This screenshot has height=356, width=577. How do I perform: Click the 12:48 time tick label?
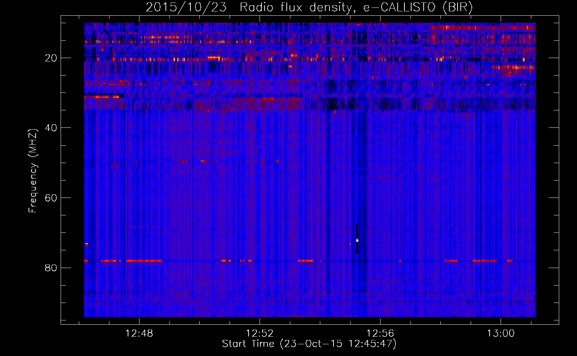click(139, 334)
